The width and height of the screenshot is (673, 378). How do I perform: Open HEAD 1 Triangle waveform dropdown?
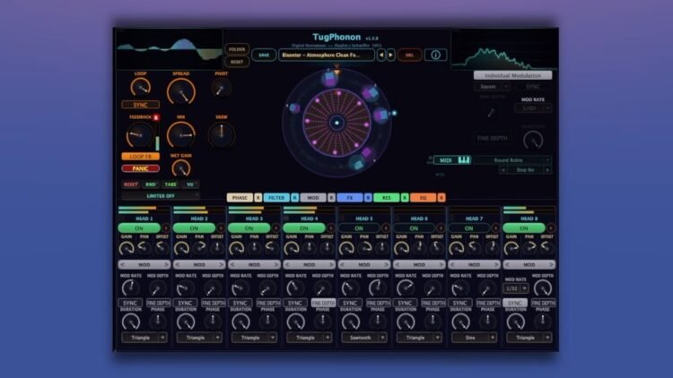[x=144, y=338]
